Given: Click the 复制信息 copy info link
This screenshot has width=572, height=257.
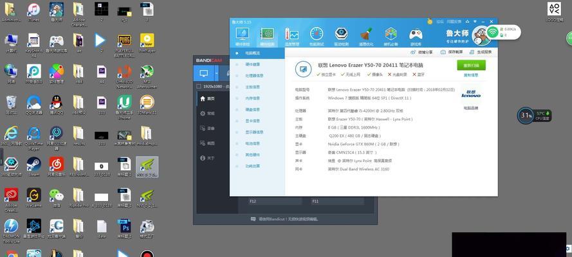Looking at the screenshot, I should click(470, 75).
